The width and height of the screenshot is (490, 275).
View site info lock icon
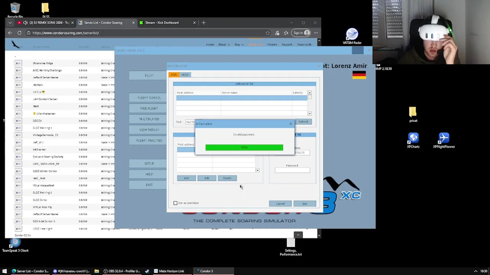coord(29,33)
